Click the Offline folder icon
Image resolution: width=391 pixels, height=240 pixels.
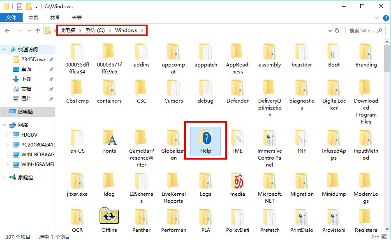pos(109,216)
